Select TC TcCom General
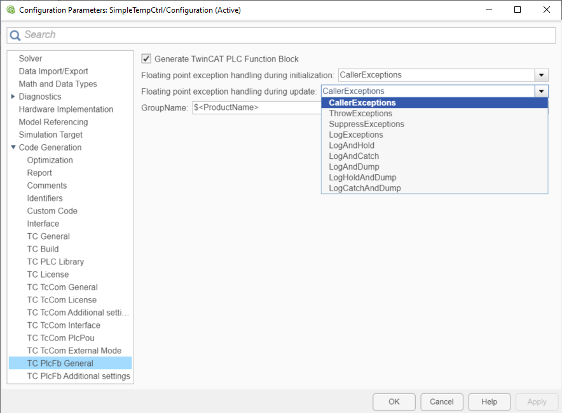Screen dimensions: 562x413 [x=62, y=287]
